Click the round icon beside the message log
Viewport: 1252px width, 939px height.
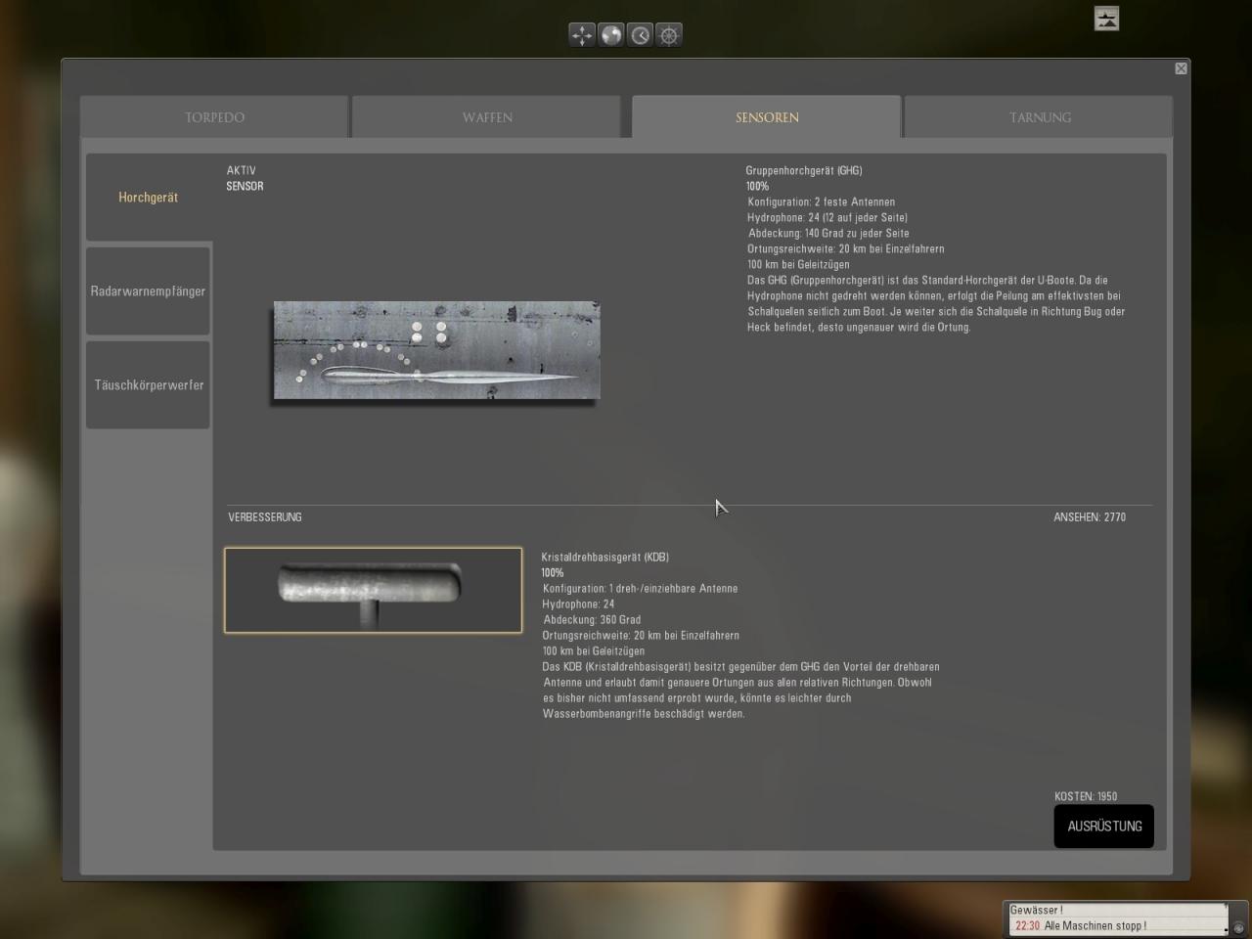(1238, 927)
